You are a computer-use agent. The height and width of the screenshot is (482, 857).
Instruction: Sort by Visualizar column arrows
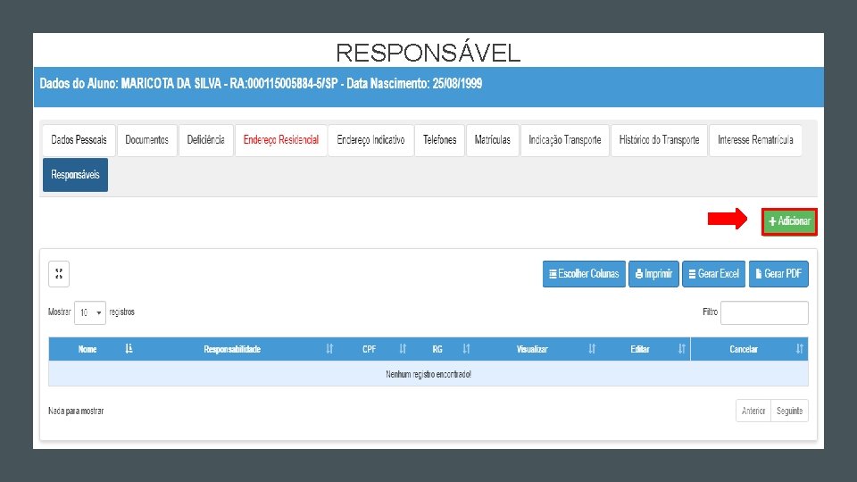tap(591, 349)
